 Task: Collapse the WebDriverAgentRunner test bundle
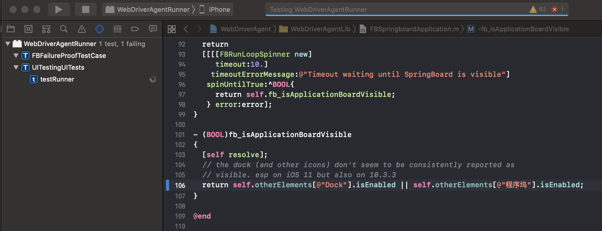click(x=8, y=44)
